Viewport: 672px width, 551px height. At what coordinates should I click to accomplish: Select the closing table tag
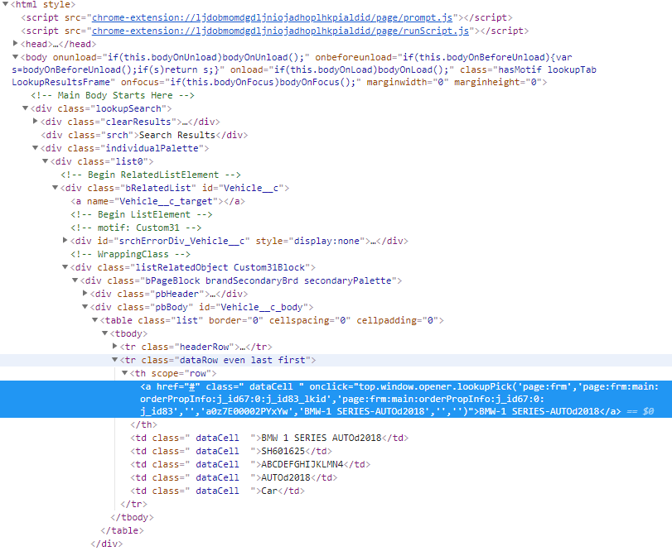click(122, 531)
